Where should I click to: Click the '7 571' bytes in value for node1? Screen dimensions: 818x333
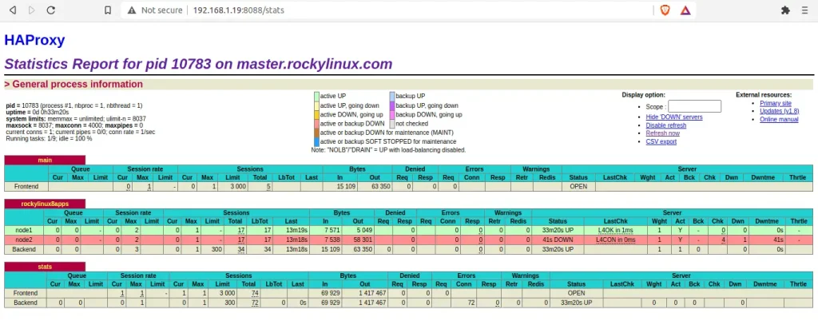pos(331,230)
